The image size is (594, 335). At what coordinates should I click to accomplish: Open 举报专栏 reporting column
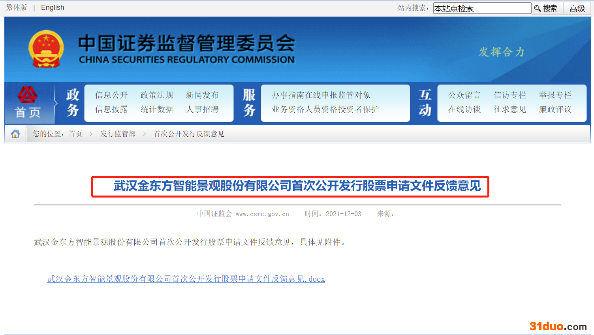pyautogui.click(x=555, y=95)
